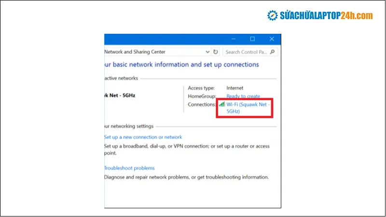Click the Internet access type value
This screenshot has height=217, width=386.
[x=235, y=88]
